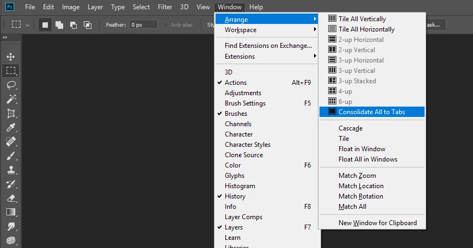Enable the Anti-alias checkbox
473x248 pixels.
pyautogui.click(x=165, y=24)
